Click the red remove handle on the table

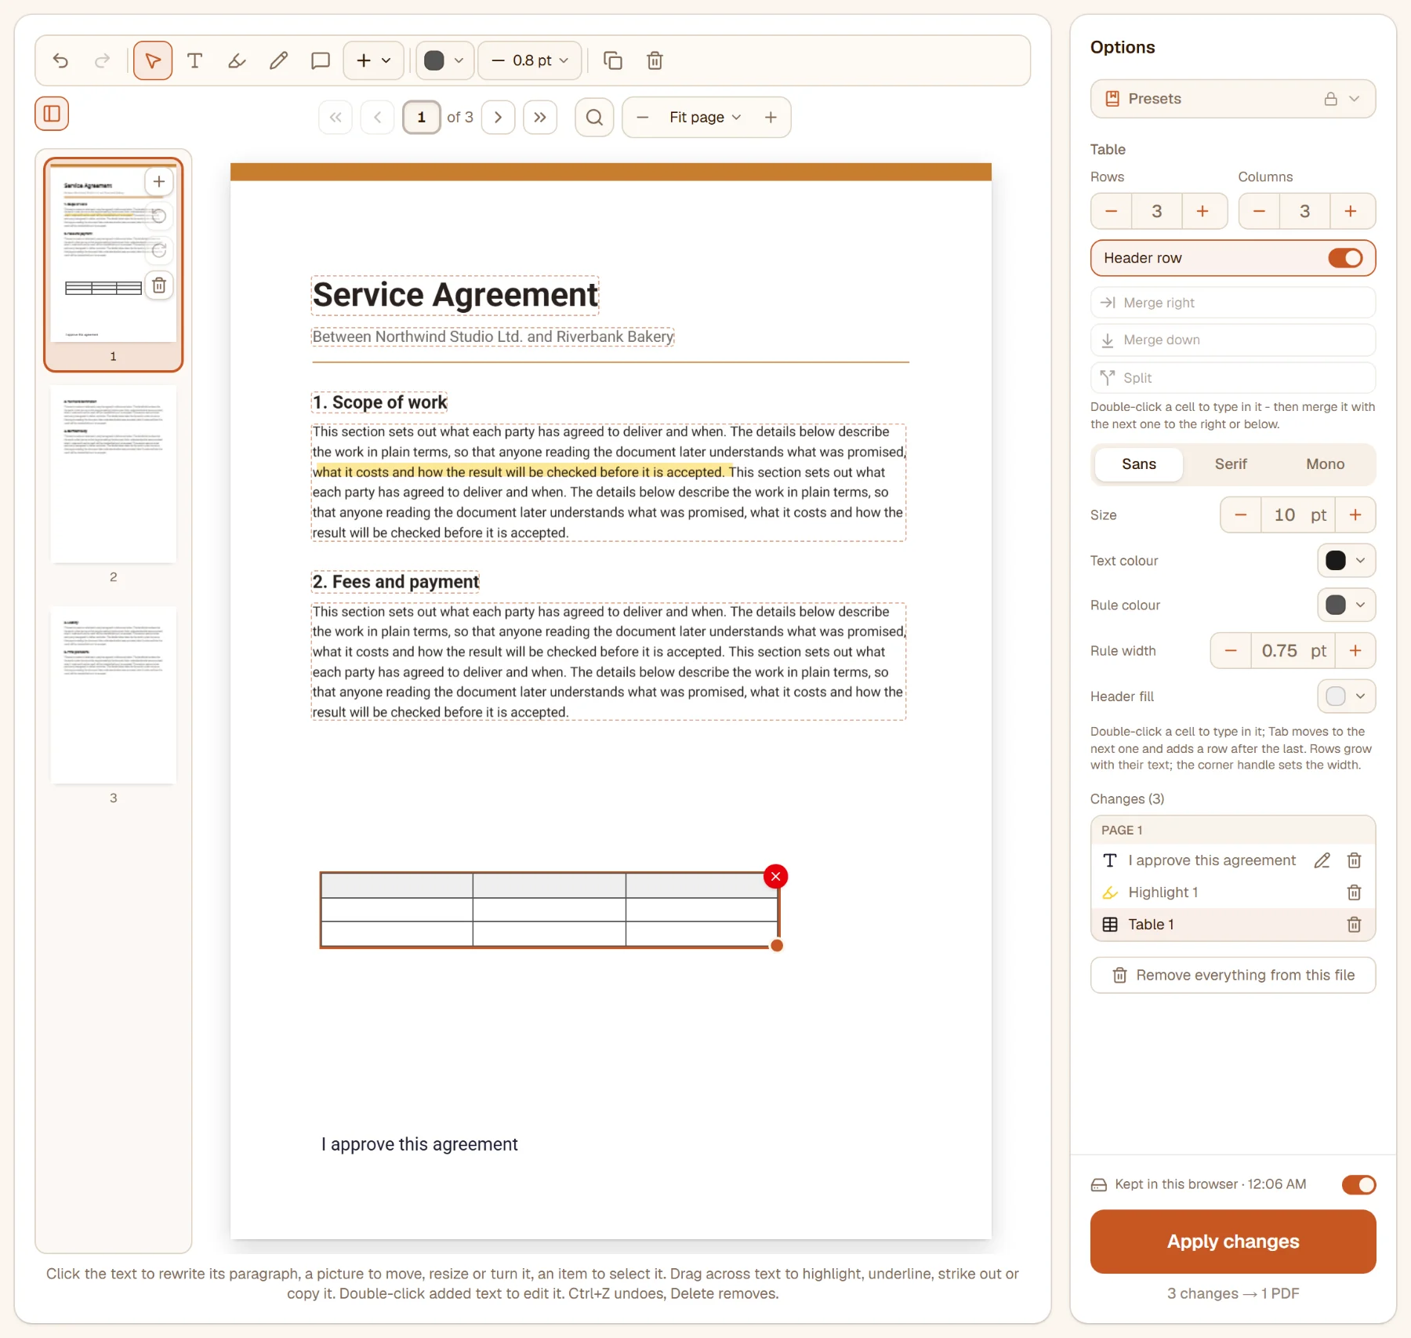tap(775, 876)
